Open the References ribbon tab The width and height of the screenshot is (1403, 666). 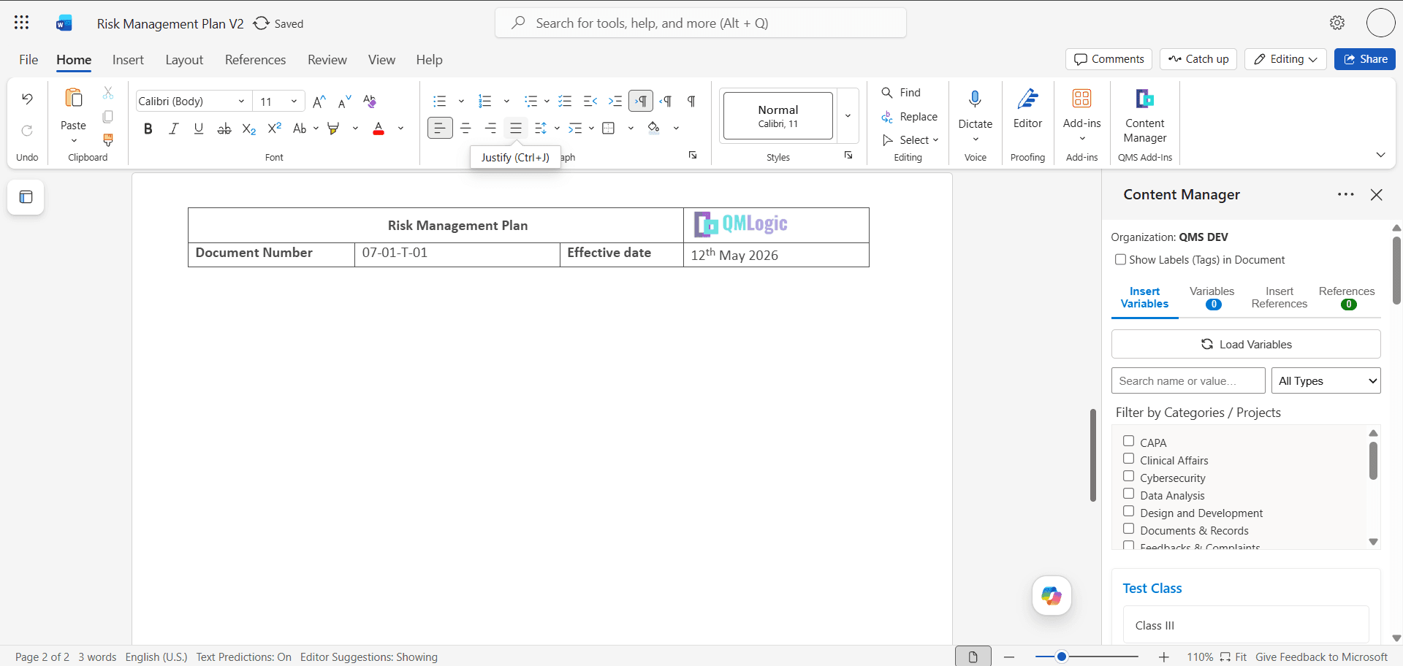[255, 60]
